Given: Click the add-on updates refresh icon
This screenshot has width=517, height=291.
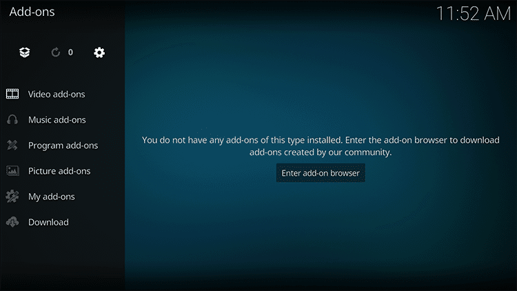Looking at the screenshot, I should tap(55, 52).
